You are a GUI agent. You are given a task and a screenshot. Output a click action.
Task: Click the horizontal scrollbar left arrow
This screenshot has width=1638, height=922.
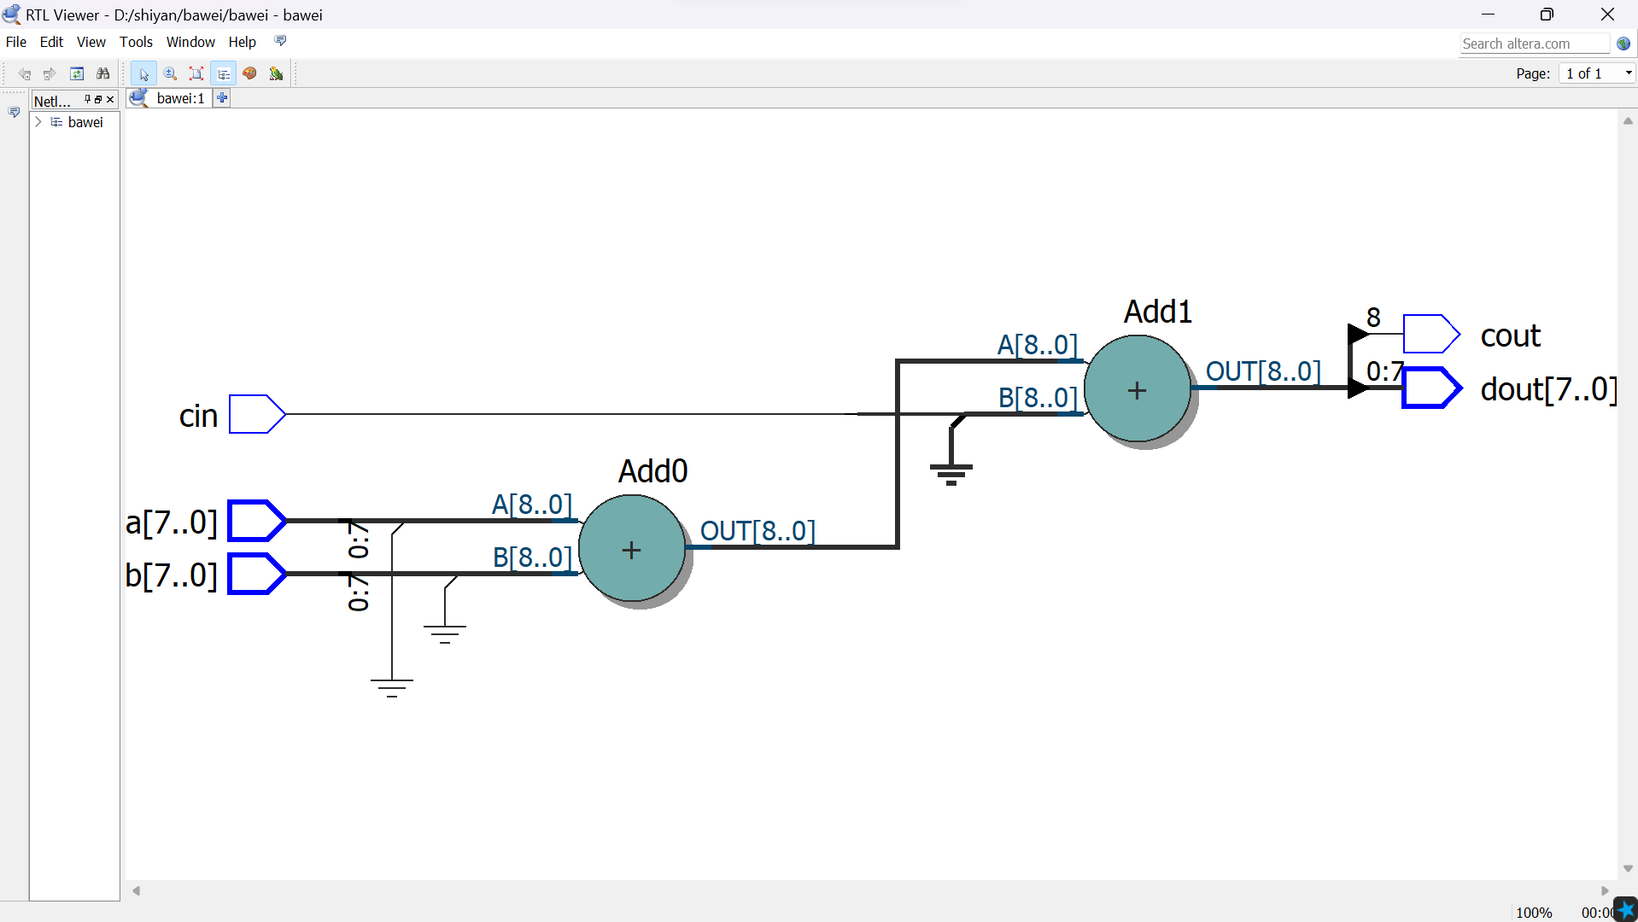point(136,890)
